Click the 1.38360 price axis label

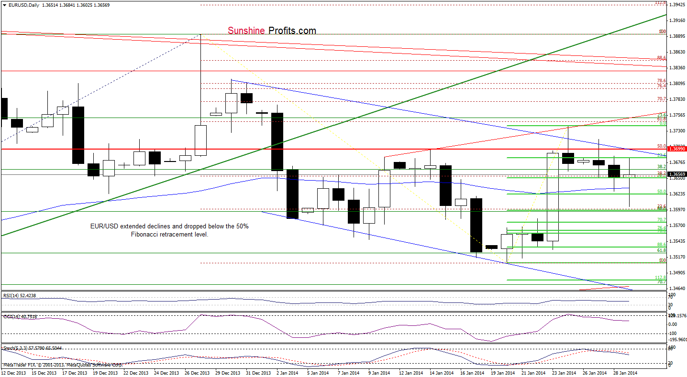coord(677,68)
